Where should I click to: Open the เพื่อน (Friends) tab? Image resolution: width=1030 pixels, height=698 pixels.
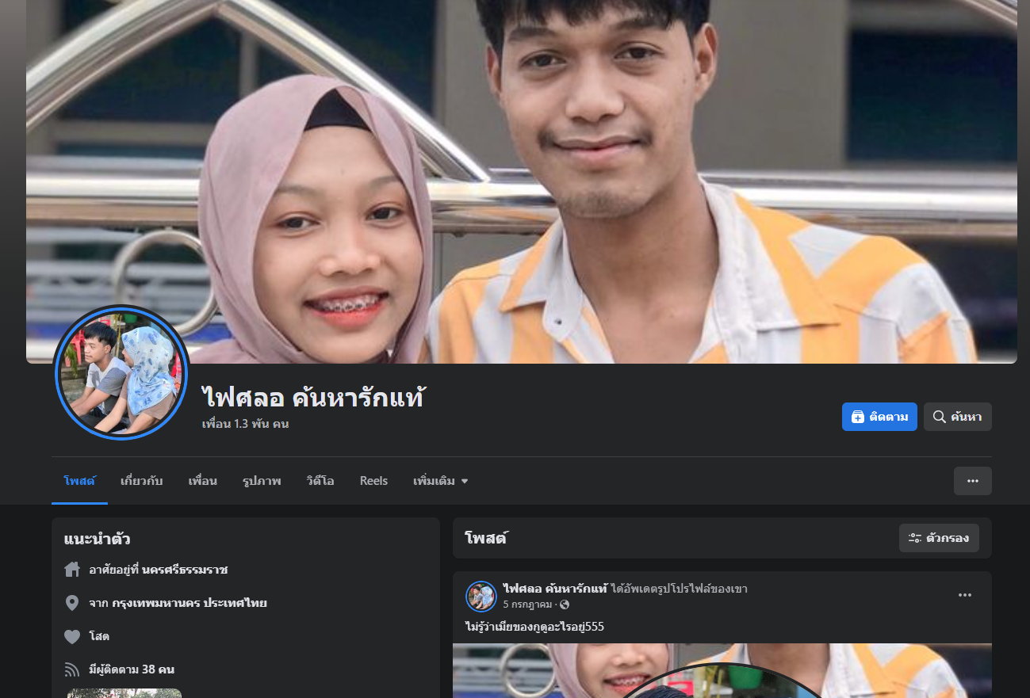[x=203, y=481]
